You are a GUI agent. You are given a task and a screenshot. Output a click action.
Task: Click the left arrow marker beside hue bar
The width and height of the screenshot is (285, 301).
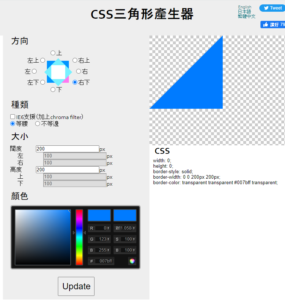(74, 233)
